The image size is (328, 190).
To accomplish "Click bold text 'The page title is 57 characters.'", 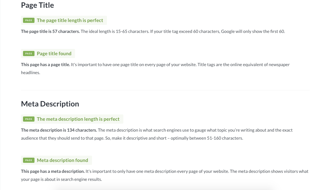I will tap(50, 31).
